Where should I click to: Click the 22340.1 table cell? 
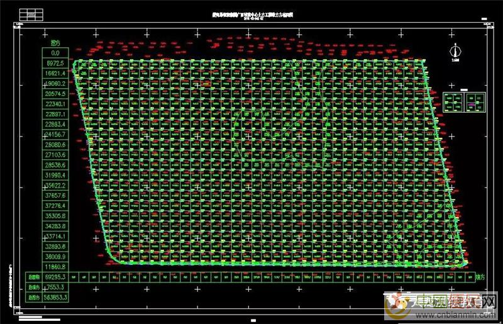click(x=53, y=104)
